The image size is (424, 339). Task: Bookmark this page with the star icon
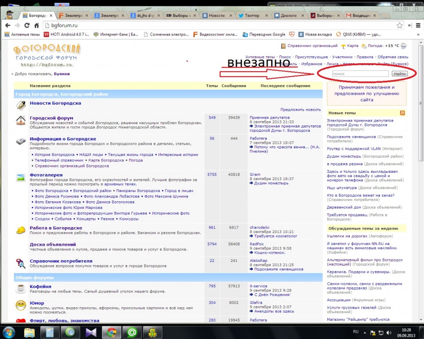399,25
